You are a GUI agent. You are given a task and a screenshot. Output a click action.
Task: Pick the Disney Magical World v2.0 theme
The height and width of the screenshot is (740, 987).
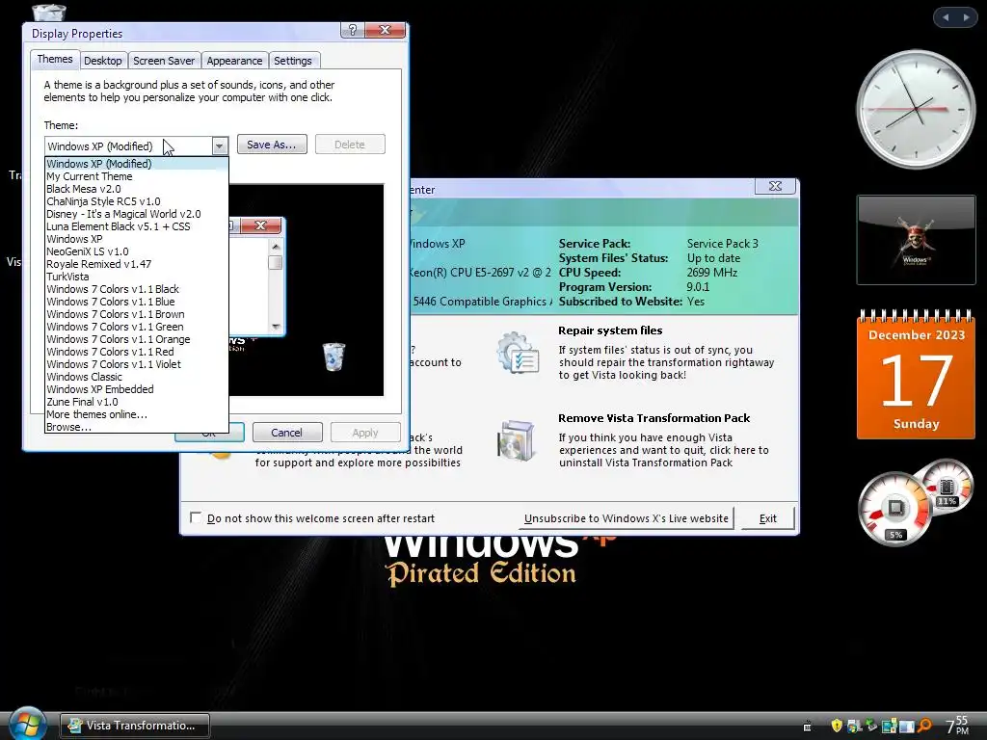[x=137, y=214]
